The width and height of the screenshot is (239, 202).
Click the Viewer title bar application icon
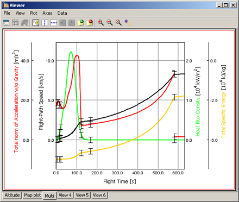point(6,5)
